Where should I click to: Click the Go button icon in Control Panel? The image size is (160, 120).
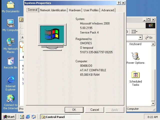point(149,37)
